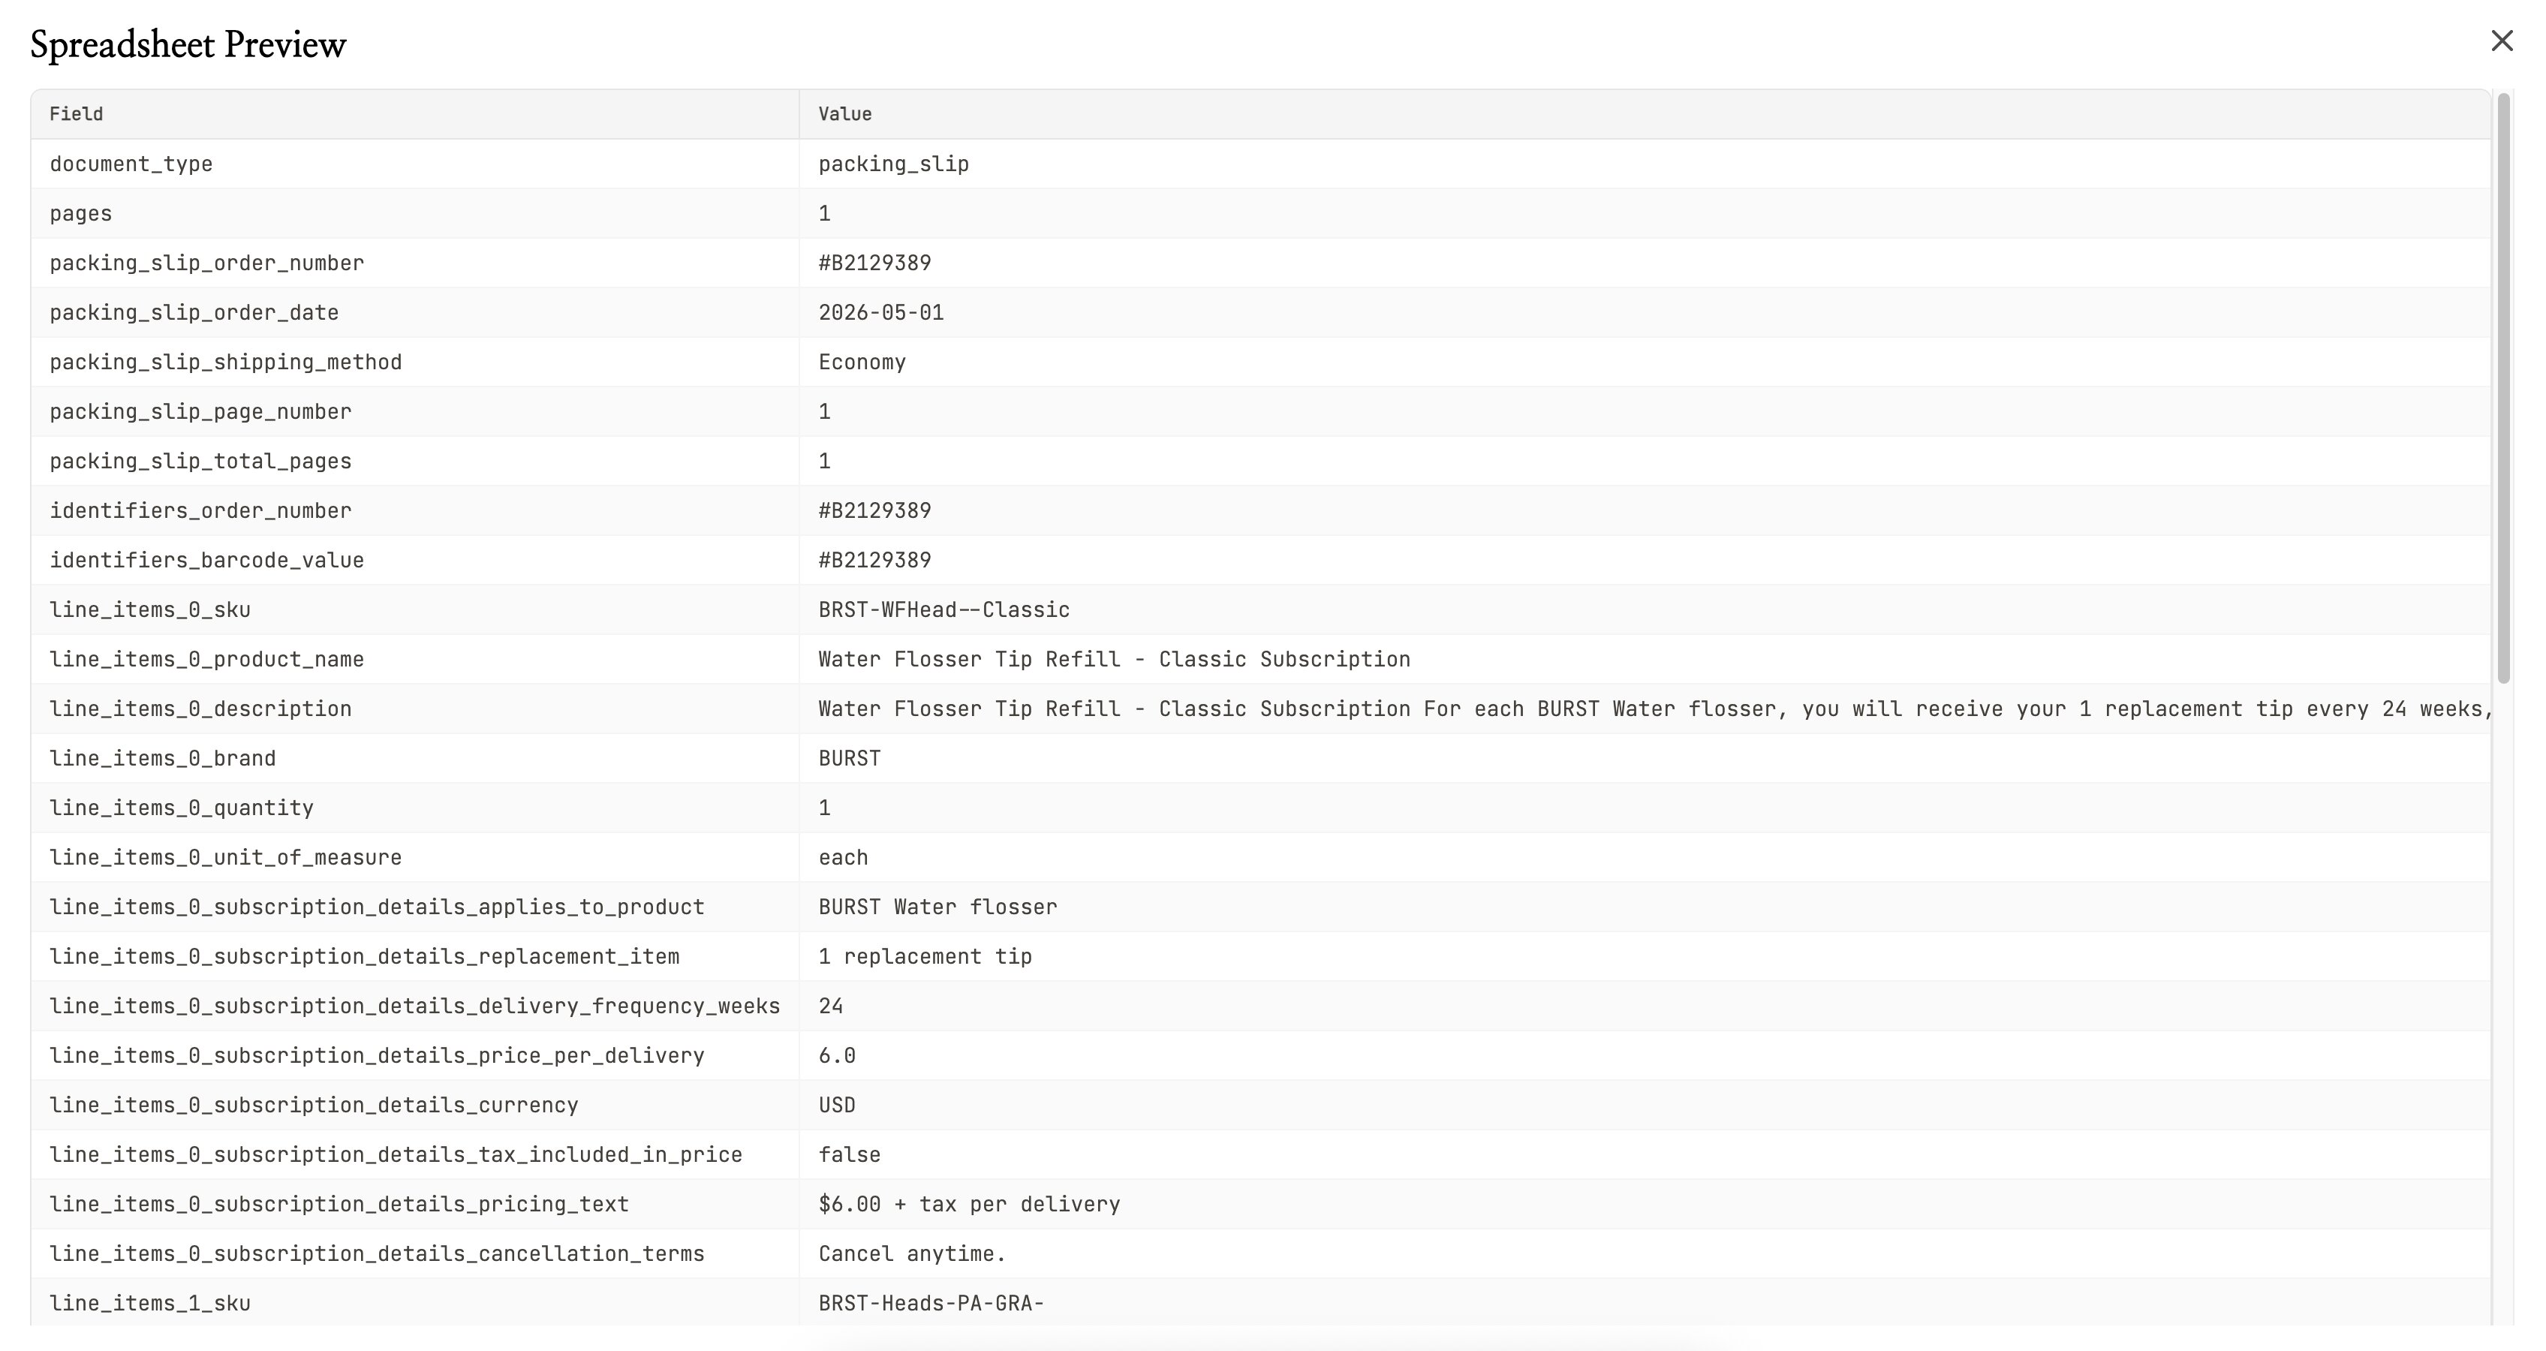Select the text Cancel anytime.

(x=912, y=1253)
